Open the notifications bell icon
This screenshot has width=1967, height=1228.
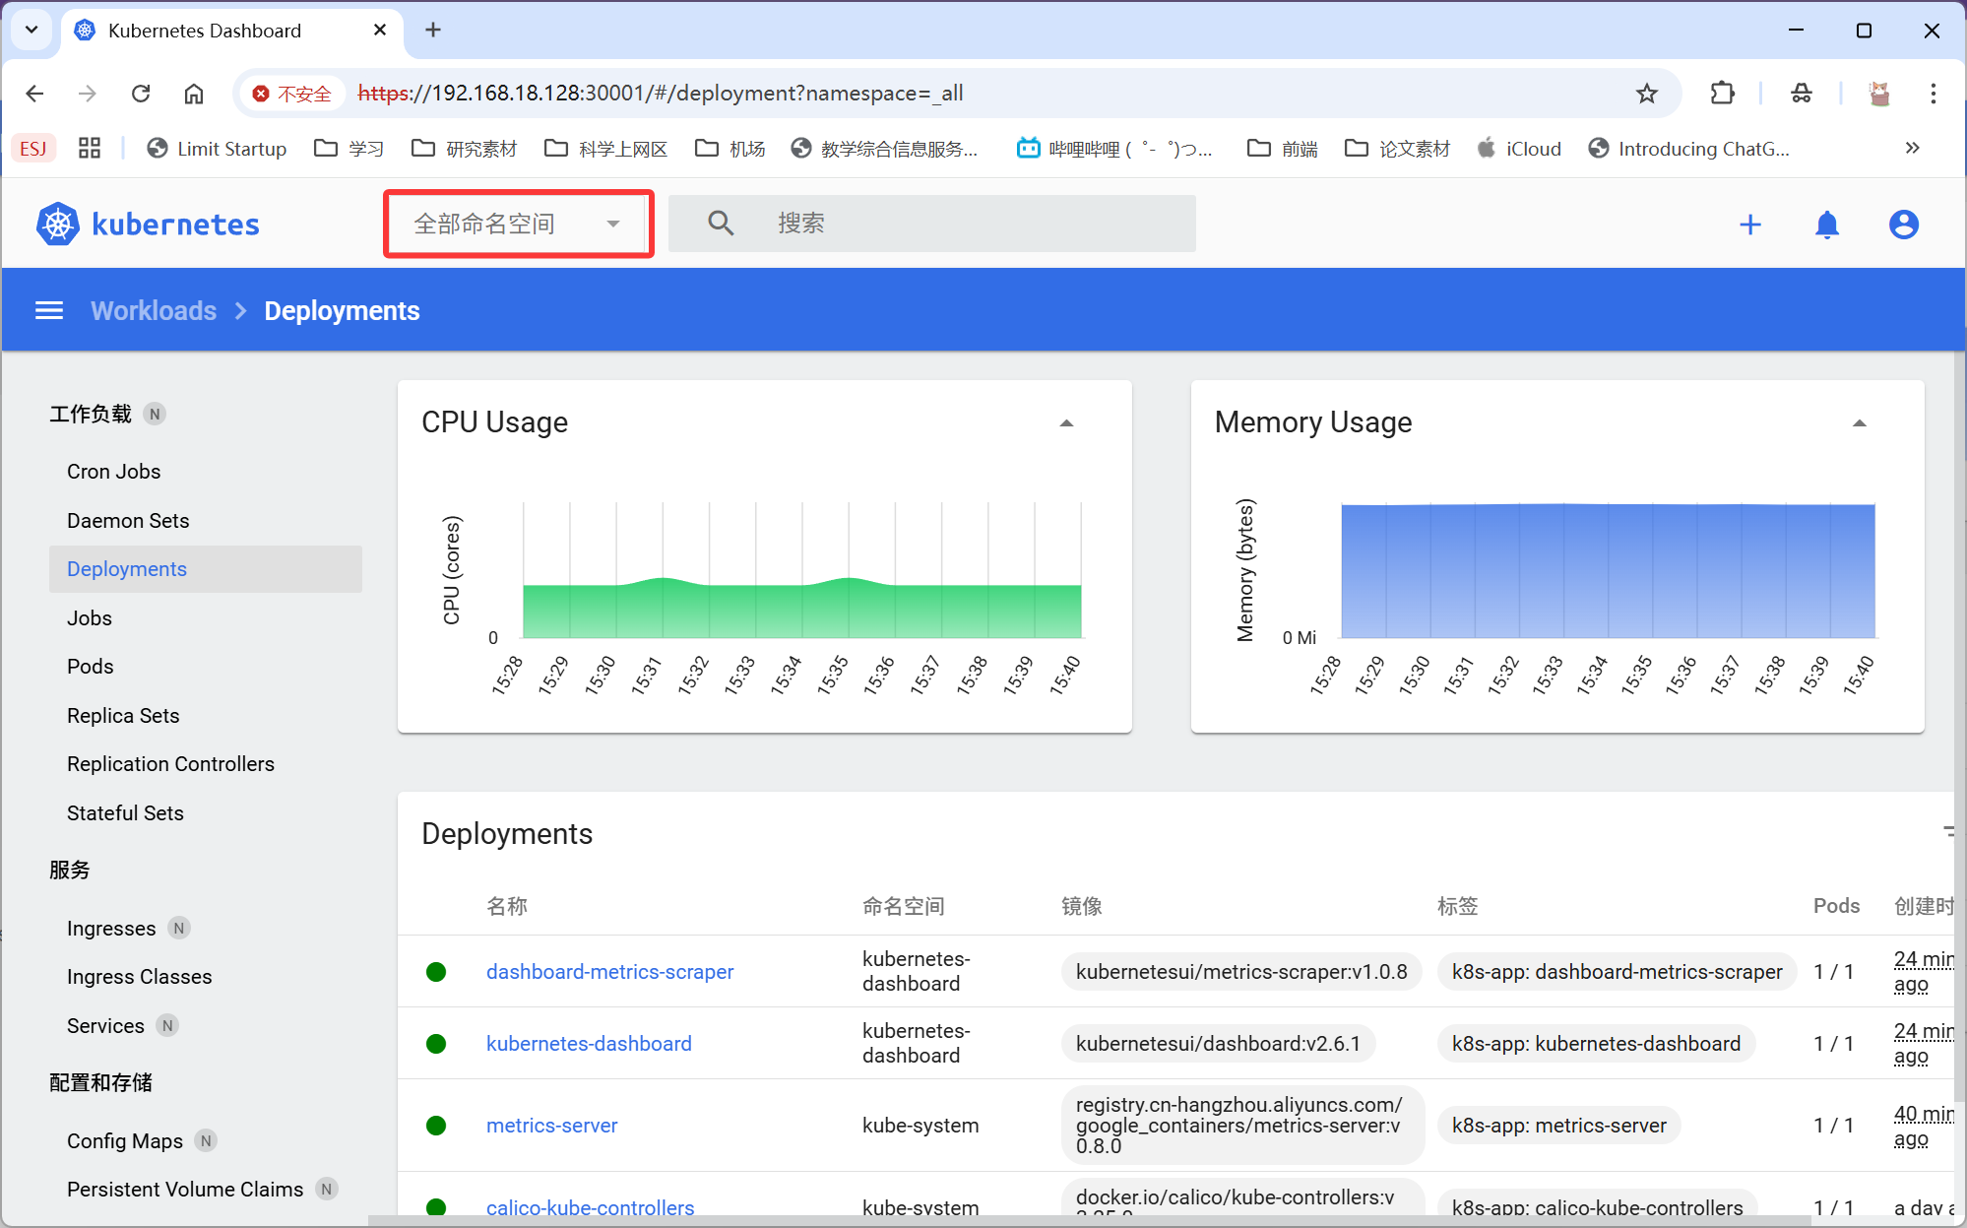click(1826, 225)
